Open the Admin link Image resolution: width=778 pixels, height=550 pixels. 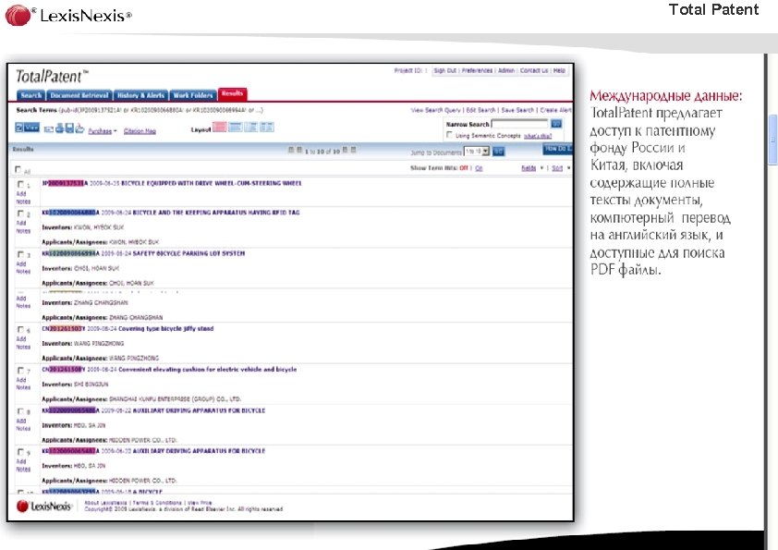[506, 71]
